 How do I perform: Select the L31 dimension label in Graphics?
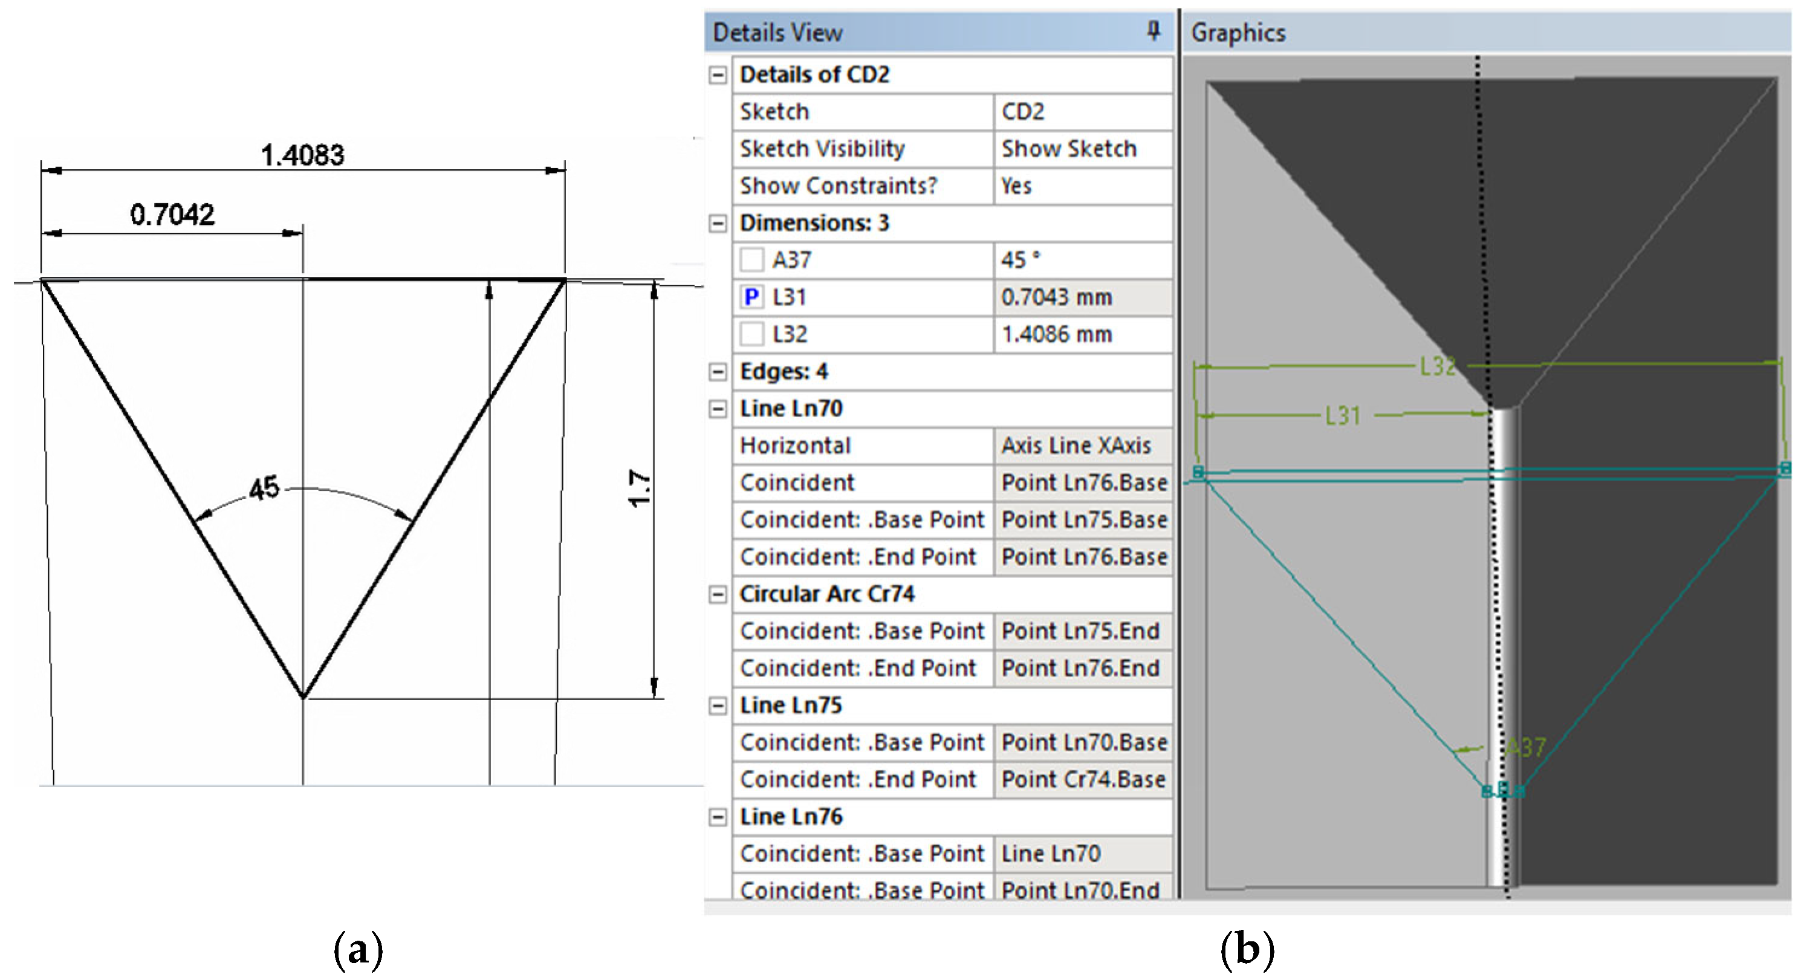[1342, 416]
